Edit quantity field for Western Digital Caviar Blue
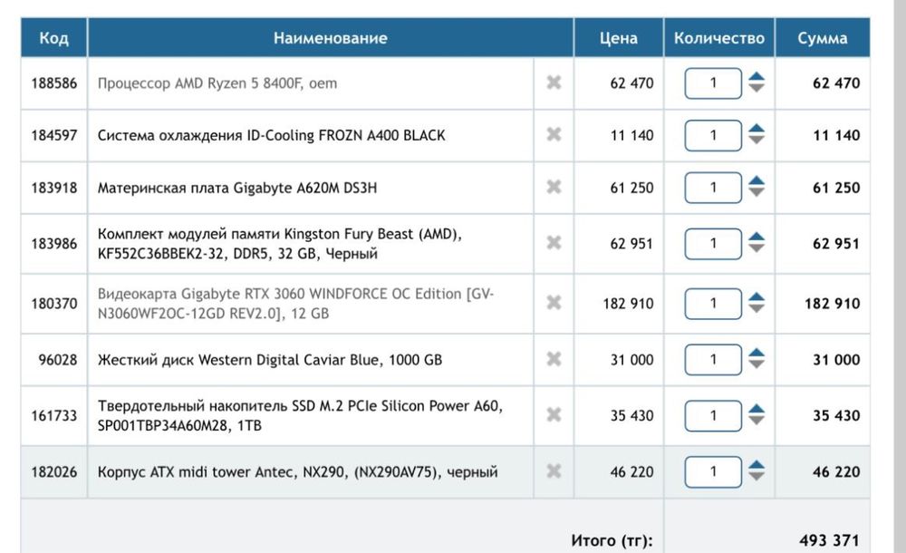This screenshot has height=553, width=906. (x=713, y=360)
